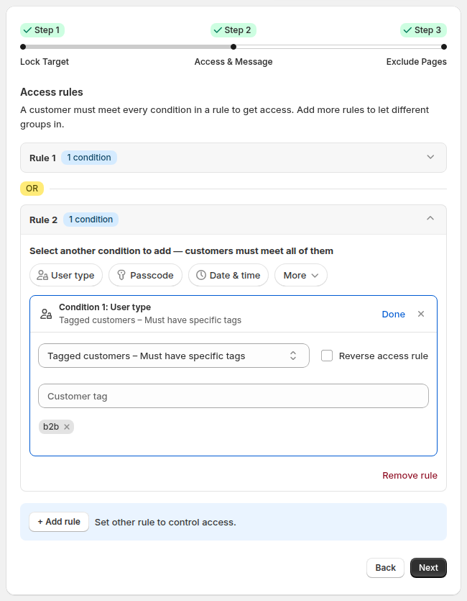
Task: Focus the Customer tag input field
Action: (233, 396)
